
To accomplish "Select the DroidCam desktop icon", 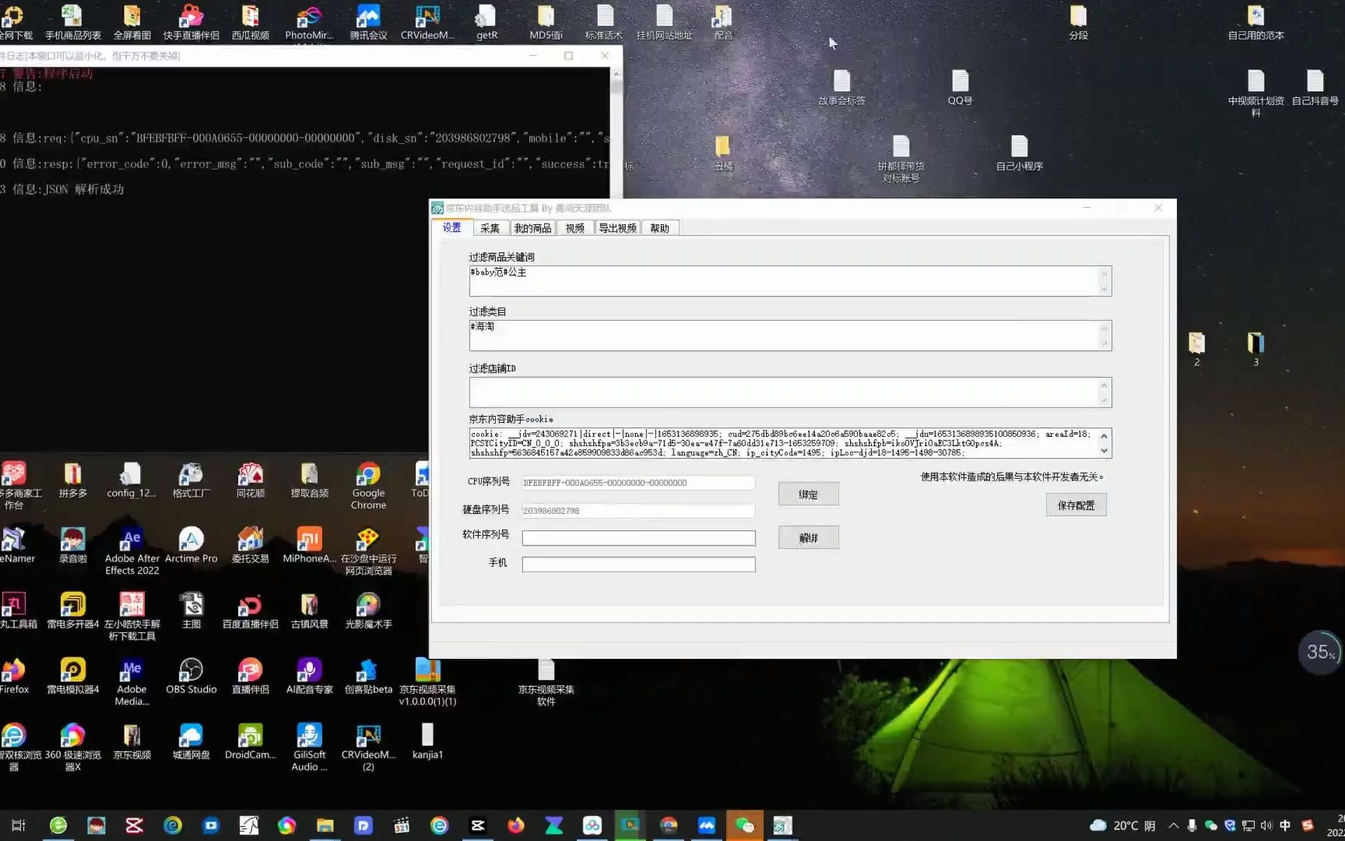I will (250, 741).
